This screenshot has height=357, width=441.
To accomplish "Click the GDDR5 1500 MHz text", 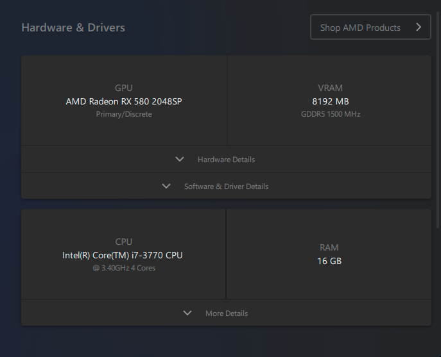I will 331,114.
